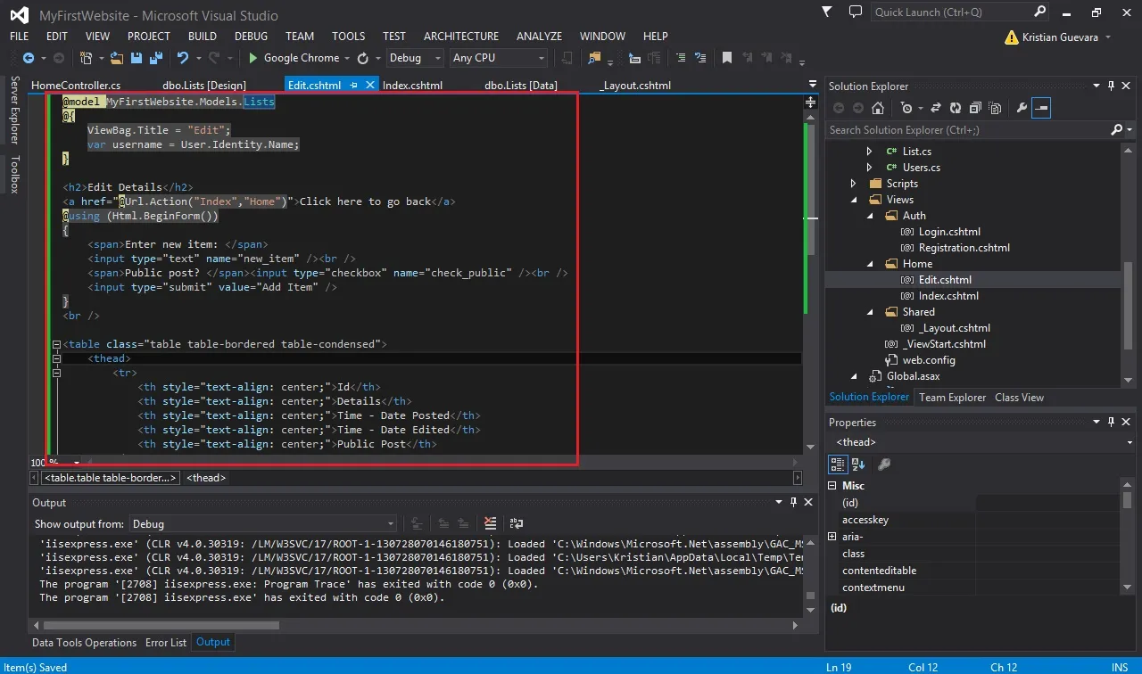This screenshot has height=674, width=1142.
Task: Click the Solution Explorer Home icon
Action: pos(878,108)
